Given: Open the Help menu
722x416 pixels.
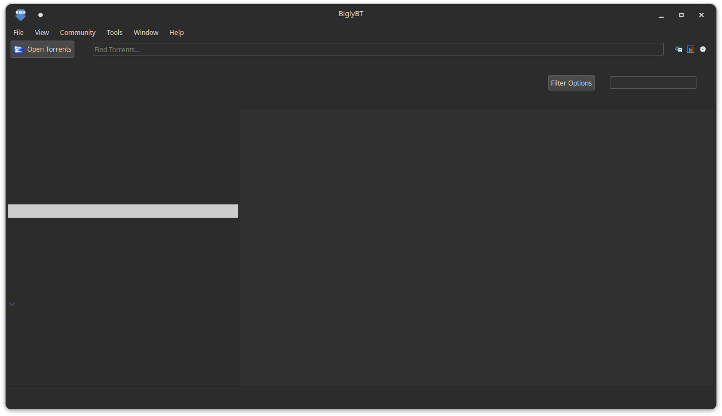Looking at the screenshot, I should [176, 32].
